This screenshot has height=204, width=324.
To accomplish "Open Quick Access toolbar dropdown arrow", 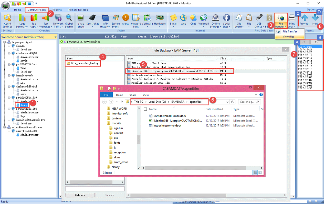I will [36, 3].
